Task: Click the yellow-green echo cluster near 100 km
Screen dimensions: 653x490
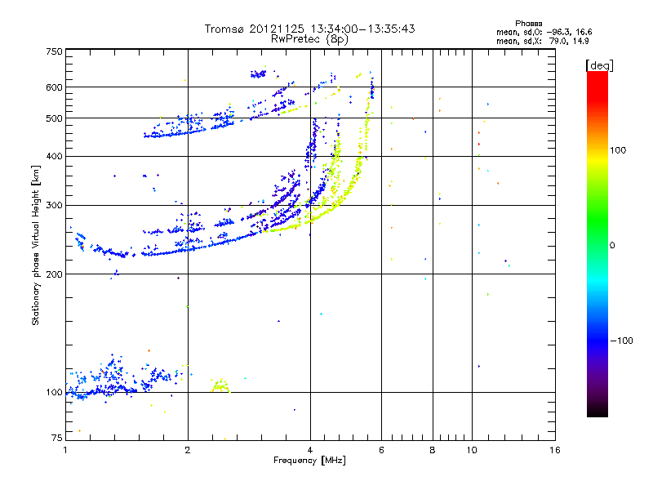Action: pos(220,385)
